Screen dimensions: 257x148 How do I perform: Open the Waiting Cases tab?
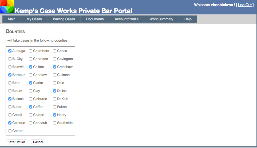[64, 19]
